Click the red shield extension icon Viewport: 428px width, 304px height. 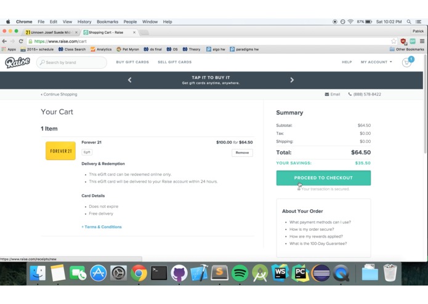[x=403, y=41]
